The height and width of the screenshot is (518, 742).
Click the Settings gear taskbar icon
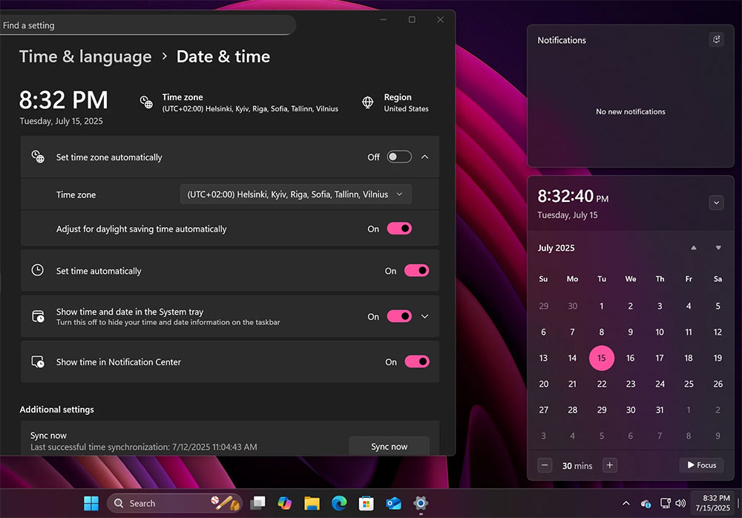pos(421,503)
